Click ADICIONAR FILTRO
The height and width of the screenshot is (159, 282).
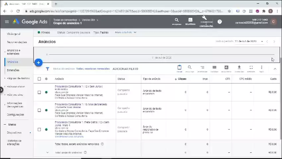point(125,69)
